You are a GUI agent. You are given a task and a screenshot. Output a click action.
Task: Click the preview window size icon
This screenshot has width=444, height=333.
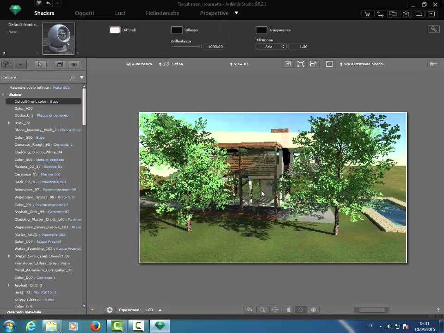[288, 64]
